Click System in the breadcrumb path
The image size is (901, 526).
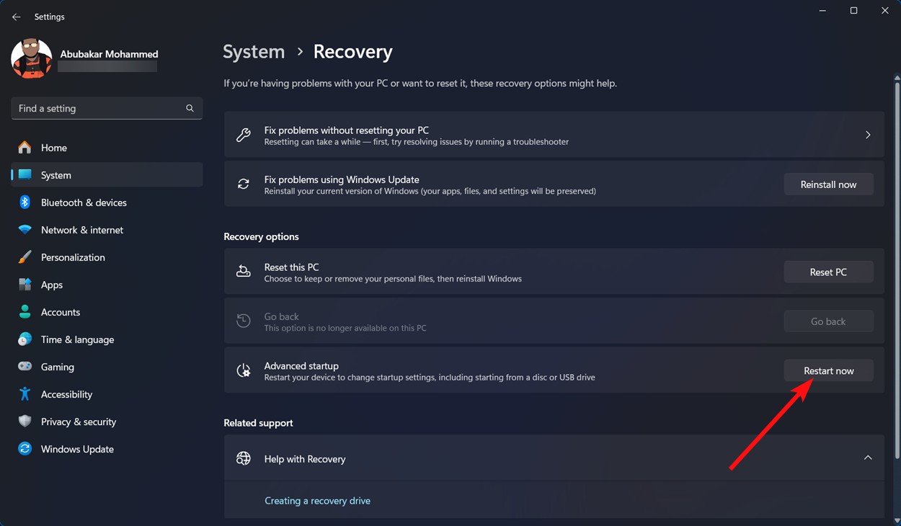tap(254, 51)
